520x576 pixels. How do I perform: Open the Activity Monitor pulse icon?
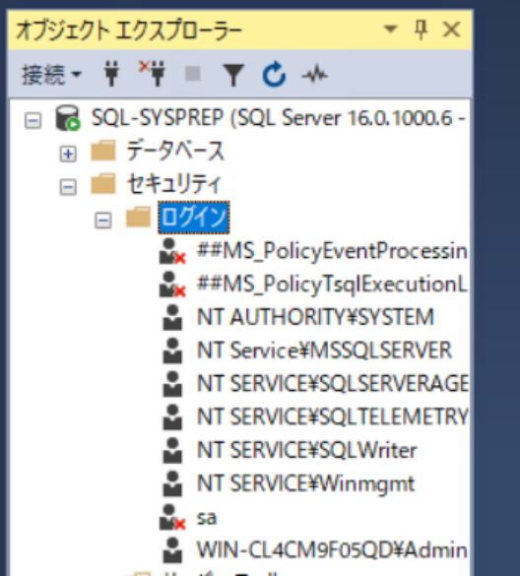314,75
